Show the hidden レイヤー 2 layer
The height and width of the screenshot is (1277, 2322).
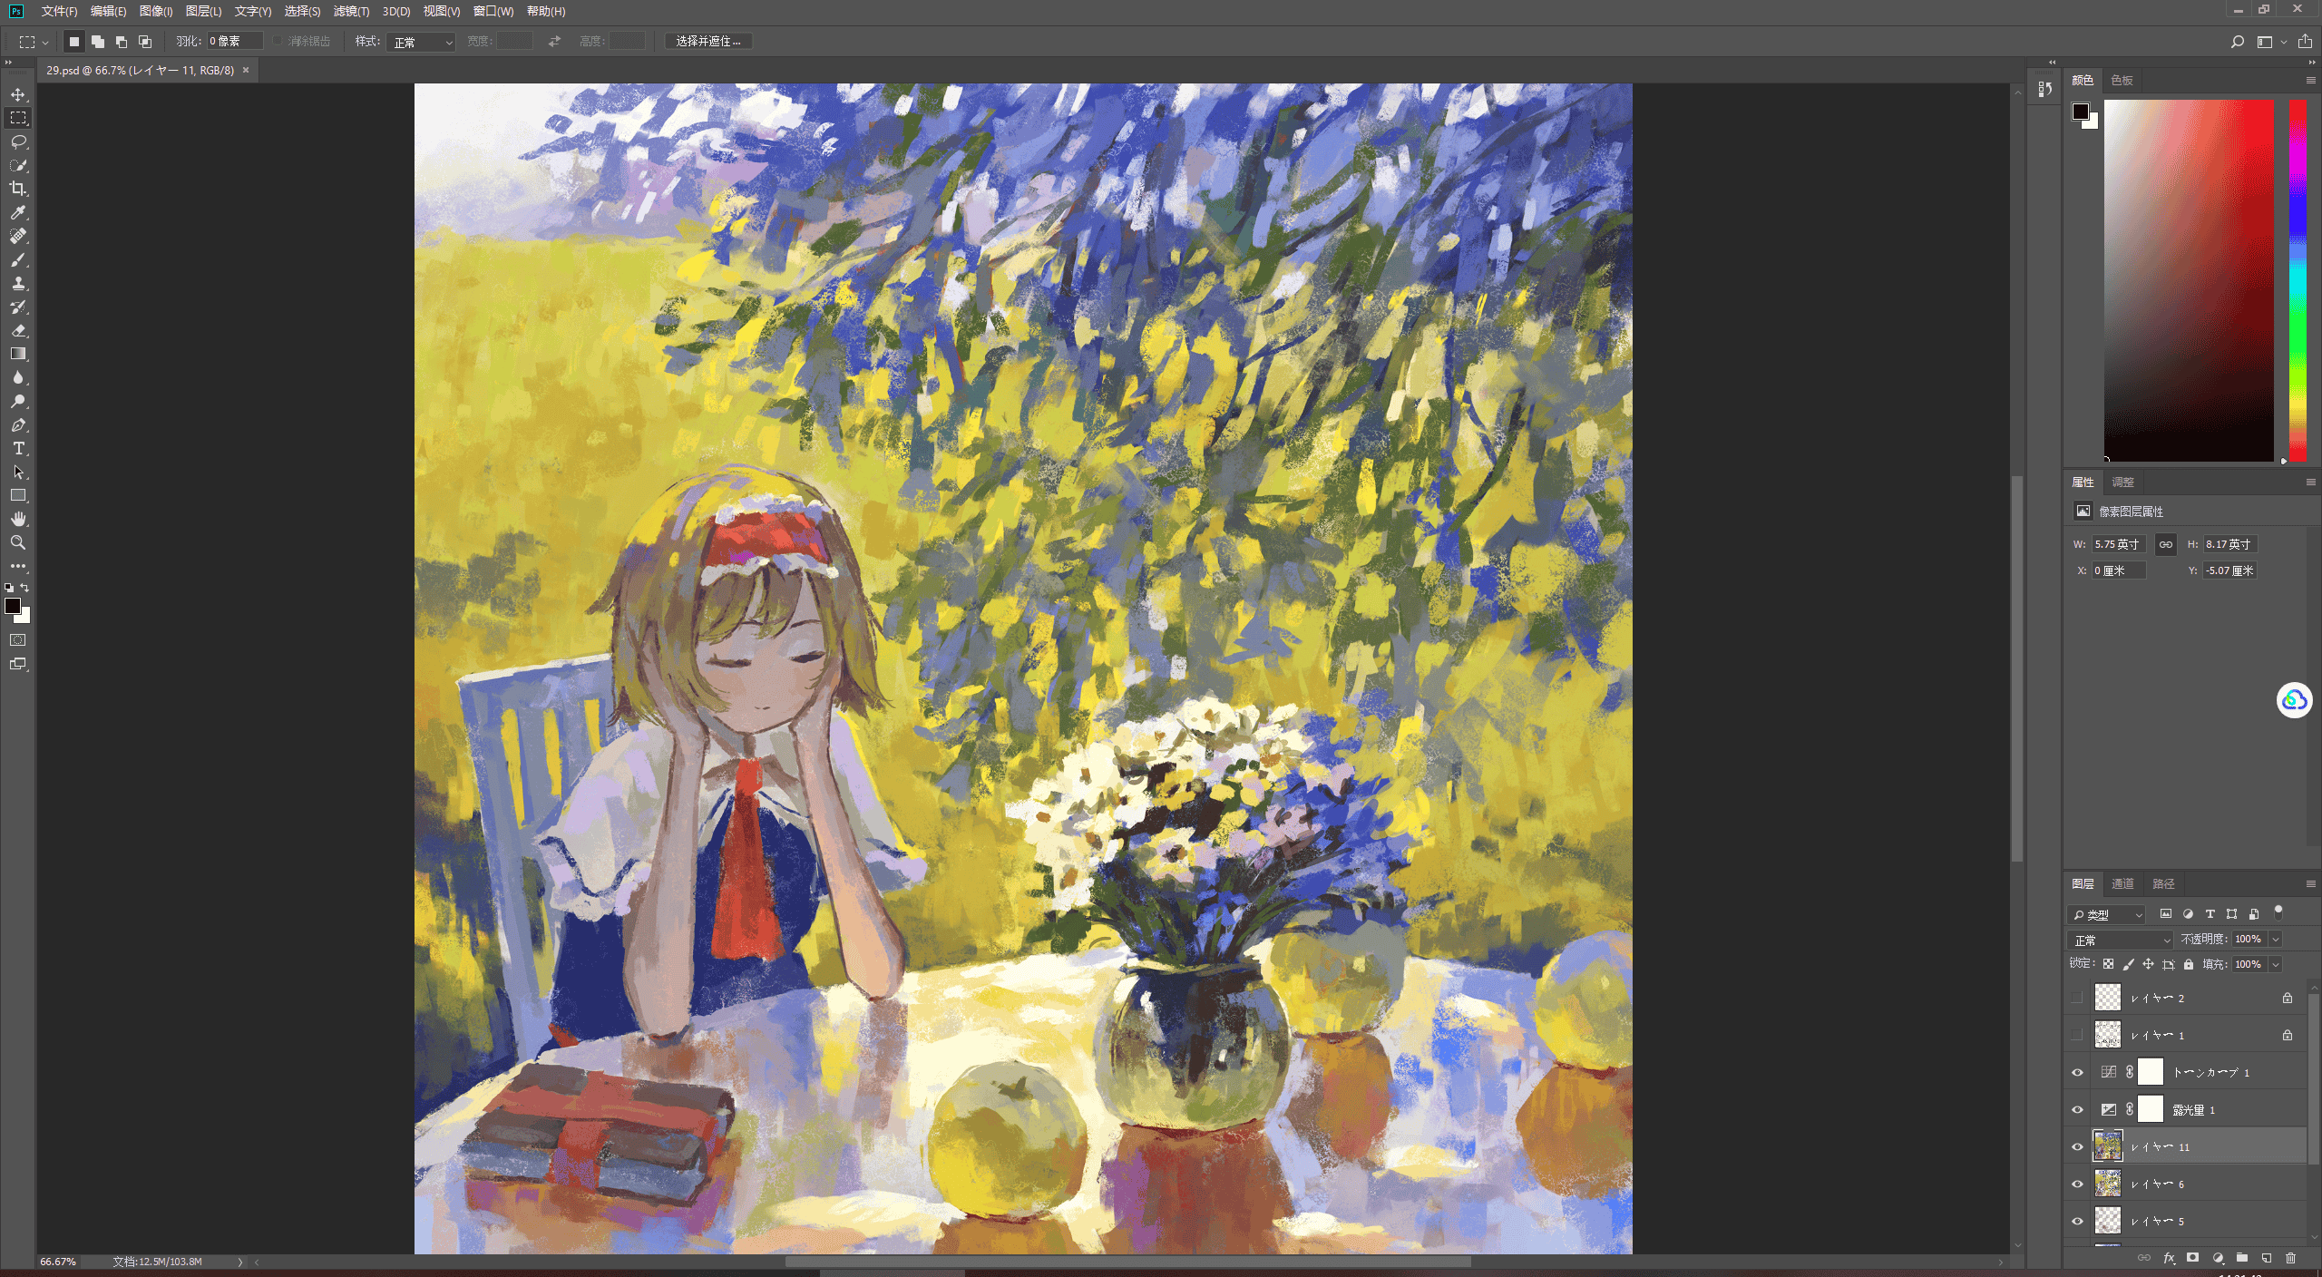point(2077,998)
